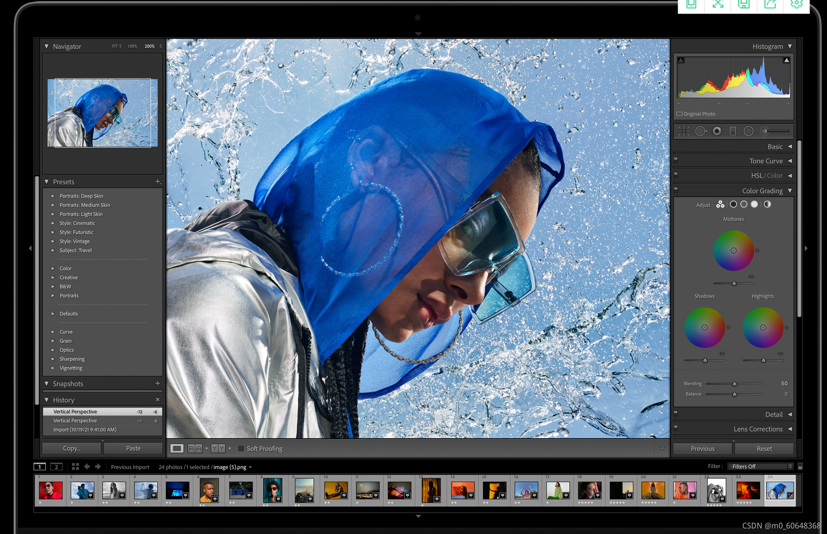Viewport: 827px width, 534px height.
Task: Switch Adjust to Highlights-only view
Action: pyautogui.click(x=754, y=204)
